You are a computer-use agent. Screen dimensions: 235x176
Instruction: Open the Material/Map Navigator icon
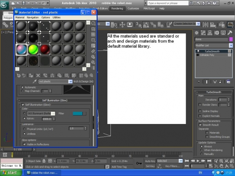(x=93, y=68)
